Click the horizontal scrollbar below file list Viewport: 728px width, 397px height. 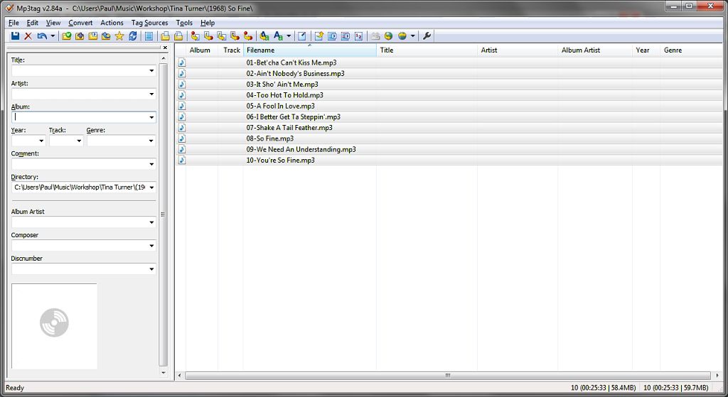[x=448, y=375]
